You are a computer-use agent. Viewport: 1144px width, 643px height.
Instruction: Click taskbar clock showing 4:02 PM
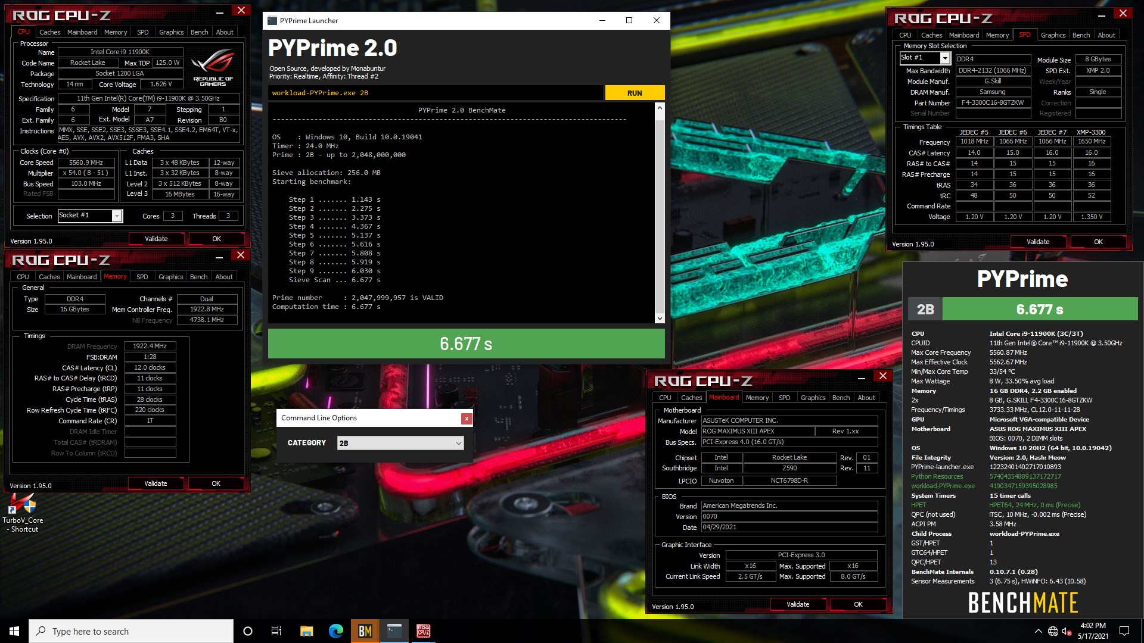1093,631
